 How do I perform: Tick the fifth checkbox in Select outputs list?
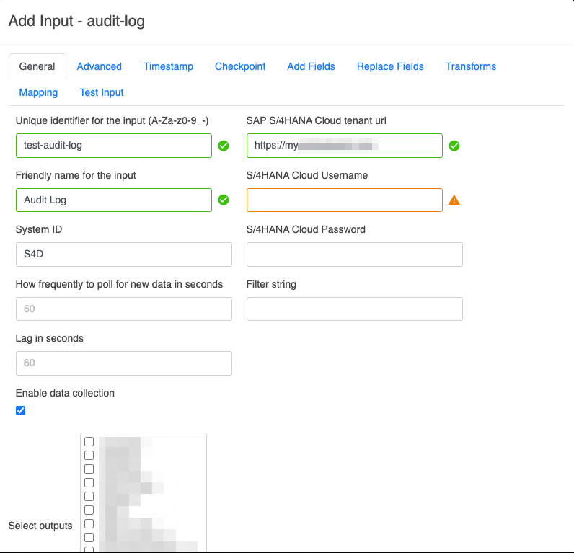click(x=89, y=496)
